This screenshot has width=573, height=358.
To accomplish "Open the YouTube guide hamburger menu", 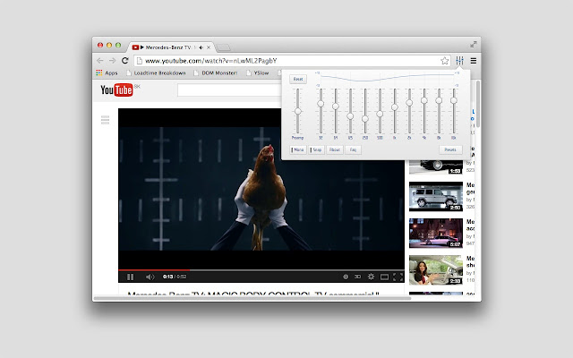I will 106,120.
